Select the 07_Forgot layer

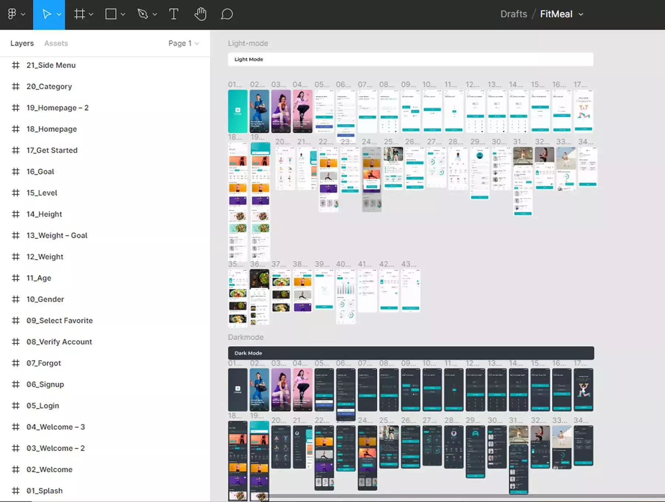pyautogui.click(x=105, y=363)
